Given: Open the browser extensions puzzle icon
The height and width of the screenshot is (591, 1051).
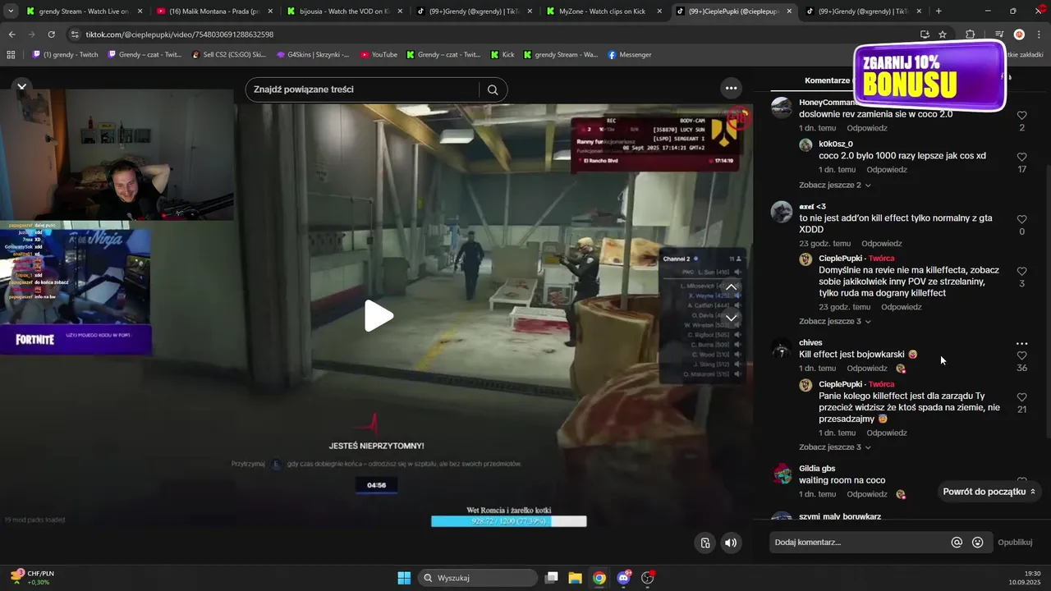Looking at the screenshot, I should click(x=970, y=34).
